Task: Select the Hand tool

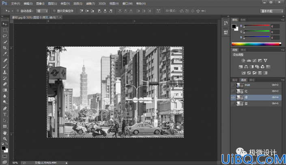Action: point(5,133)
